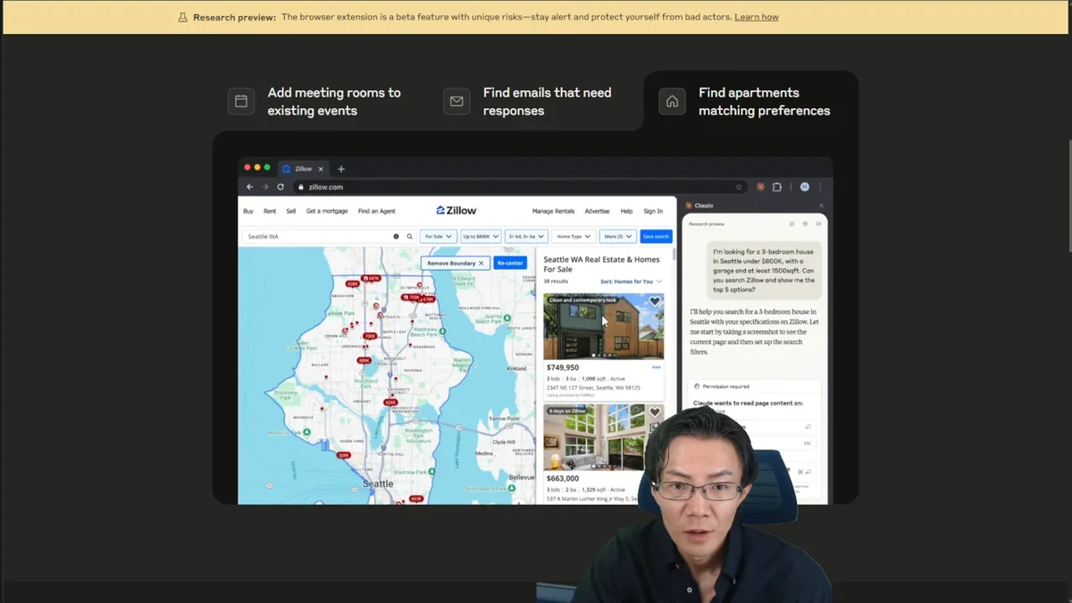Open the Buy menu on Zillow
1072x603 pixels.
coord(248,212)
